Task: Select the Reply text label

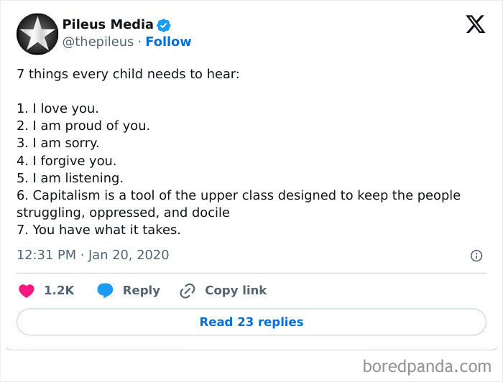Action: pyautogui.click(x=141, y=291)
